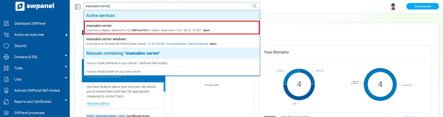Collapse sidebar using panel toggle icon
Viewport: 443px width, 117px height.
pos(78,7)
